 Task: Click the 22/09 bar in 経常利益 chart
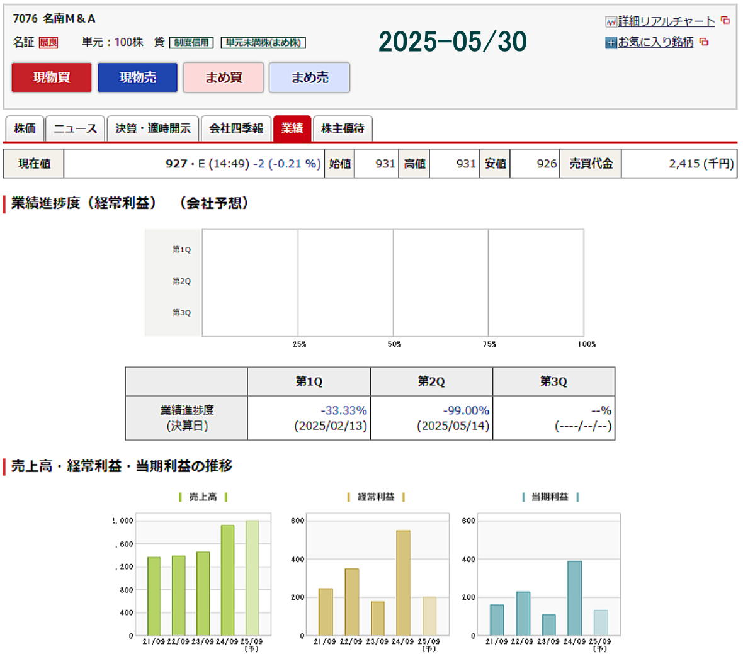(x=351, y=602)
